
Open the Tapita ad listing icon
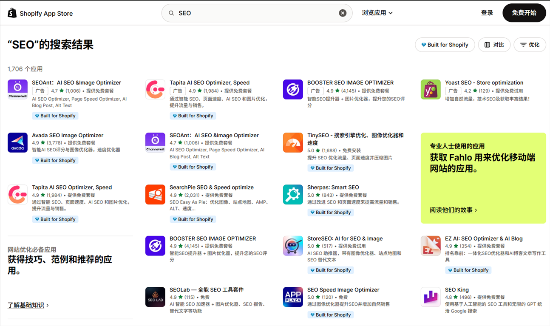click(155, 89)
